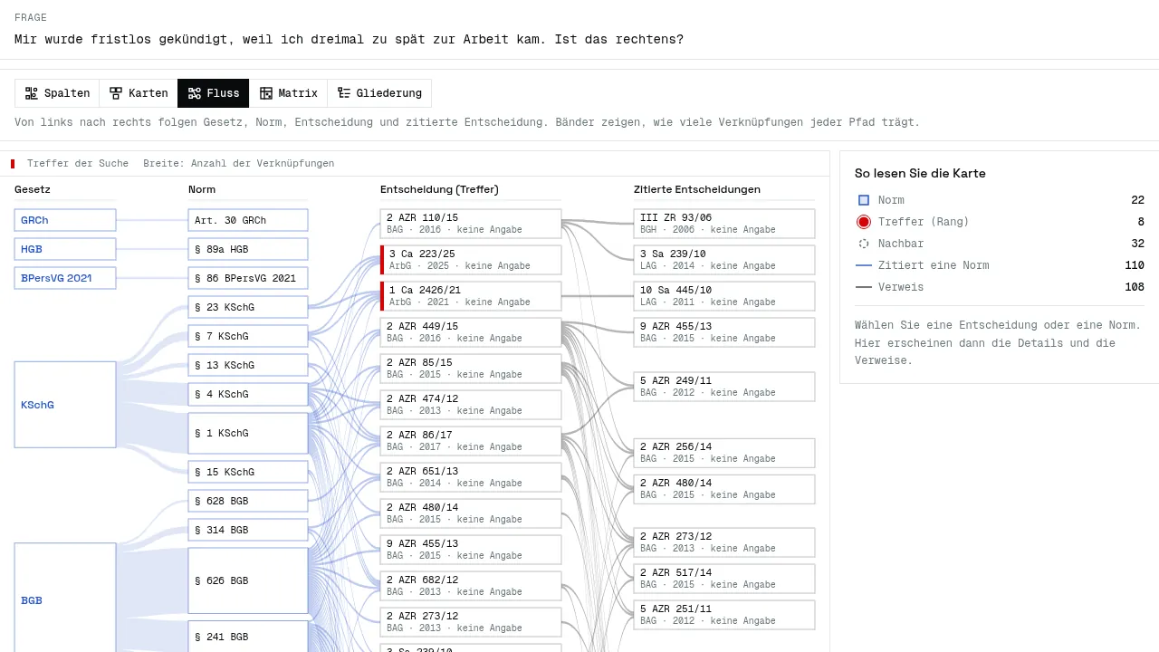
Task: Open norm § 89a HGB
Action: (x=248, y=249)
